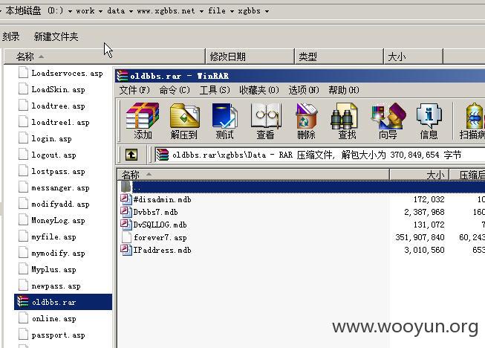Click the passport.asp file icon in Explorer
The height and width of the screenshot is (348, 485).
(x=23, y=335)
